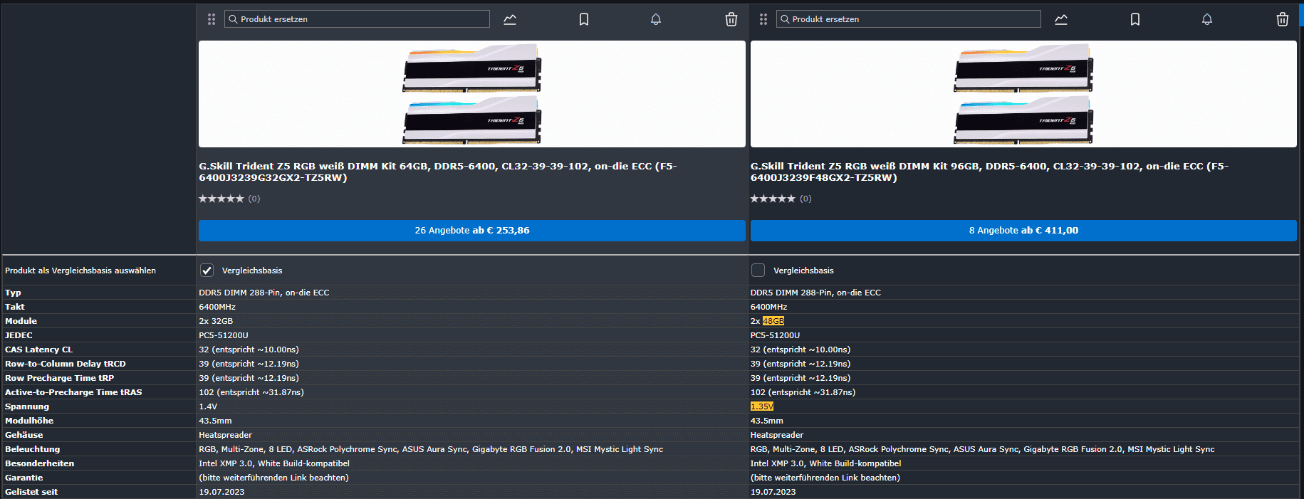This screenshot has height=499, width=1304.
Task: Click drag handle icon of 64GB product
Action: (x=212, y=19)
